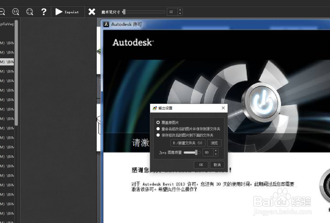Screen dimensions: 330x223
Task: Confirm output settings with the OK button
Action: [x=201, y=165]
